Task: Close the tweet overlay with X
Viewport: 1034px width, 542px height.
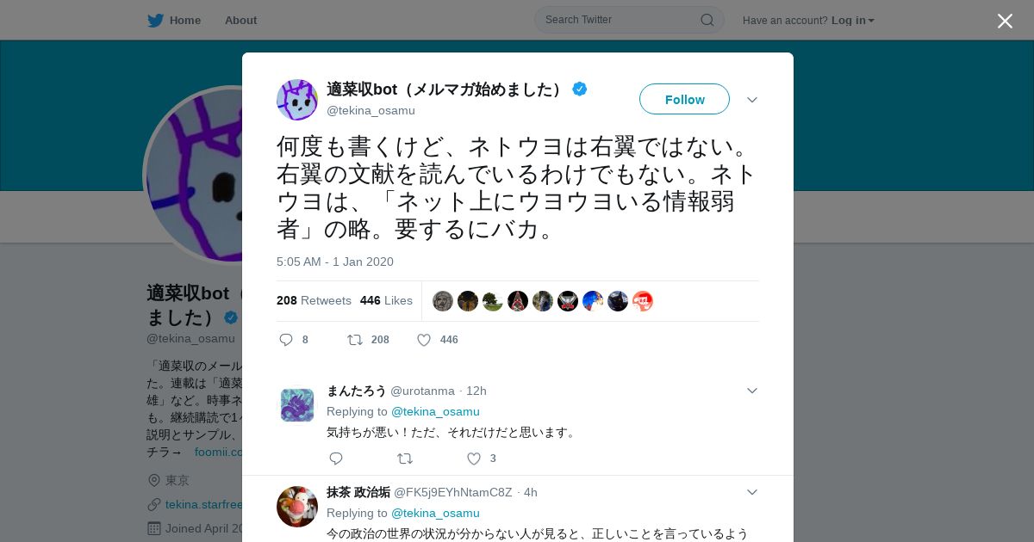Action: (1005, 21)
